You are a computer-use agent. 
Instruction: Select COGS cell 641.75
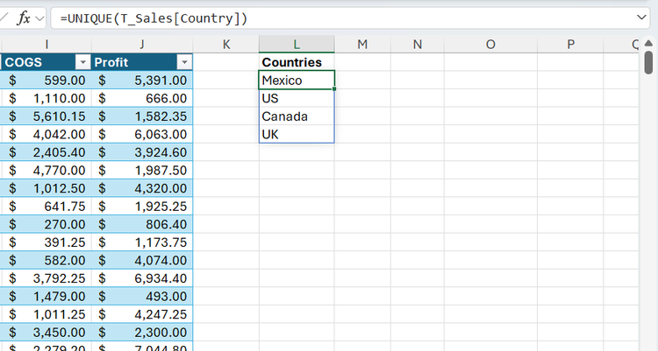[x=46, y=206]
